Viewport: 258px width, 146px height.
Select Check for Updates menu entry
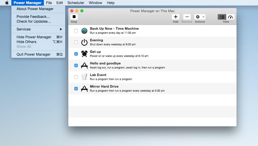coord(34,21)
